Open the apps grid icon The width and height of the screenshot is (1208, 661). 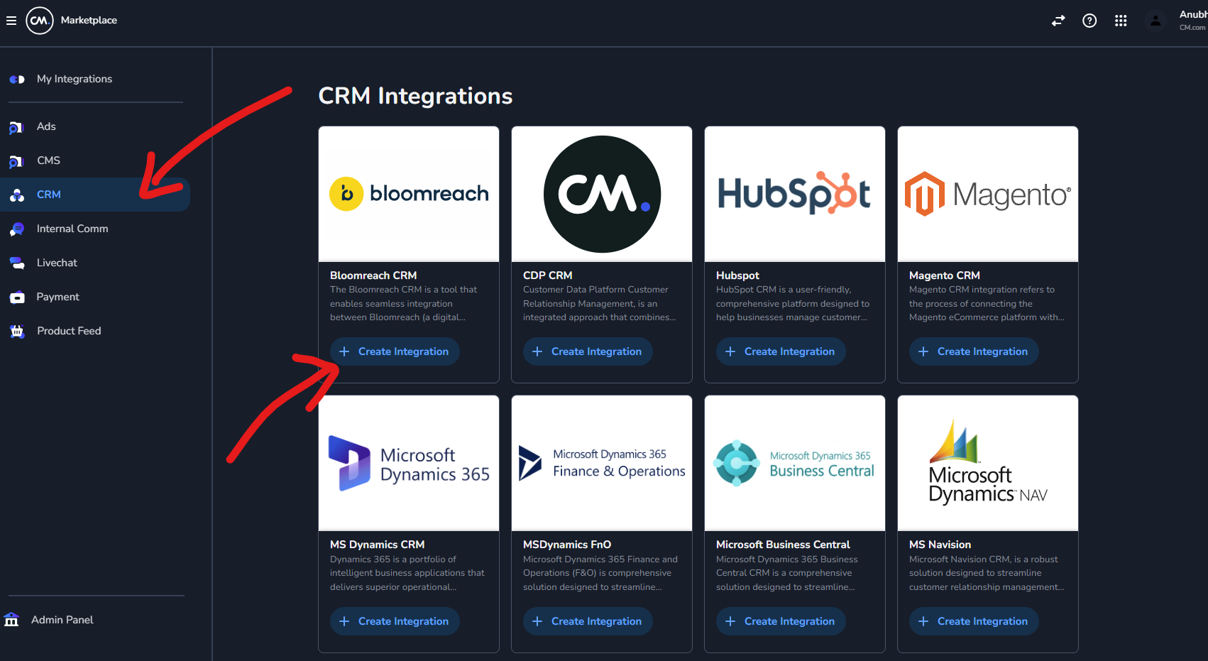point(1121,21)
